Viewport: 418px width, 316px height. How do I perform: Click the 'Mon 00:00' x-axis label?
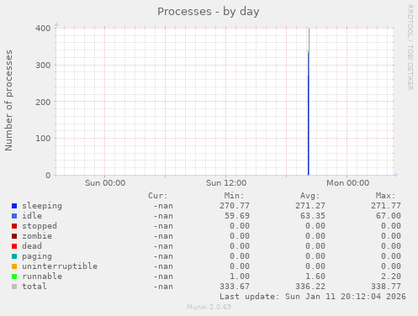[x=347, y=183]
